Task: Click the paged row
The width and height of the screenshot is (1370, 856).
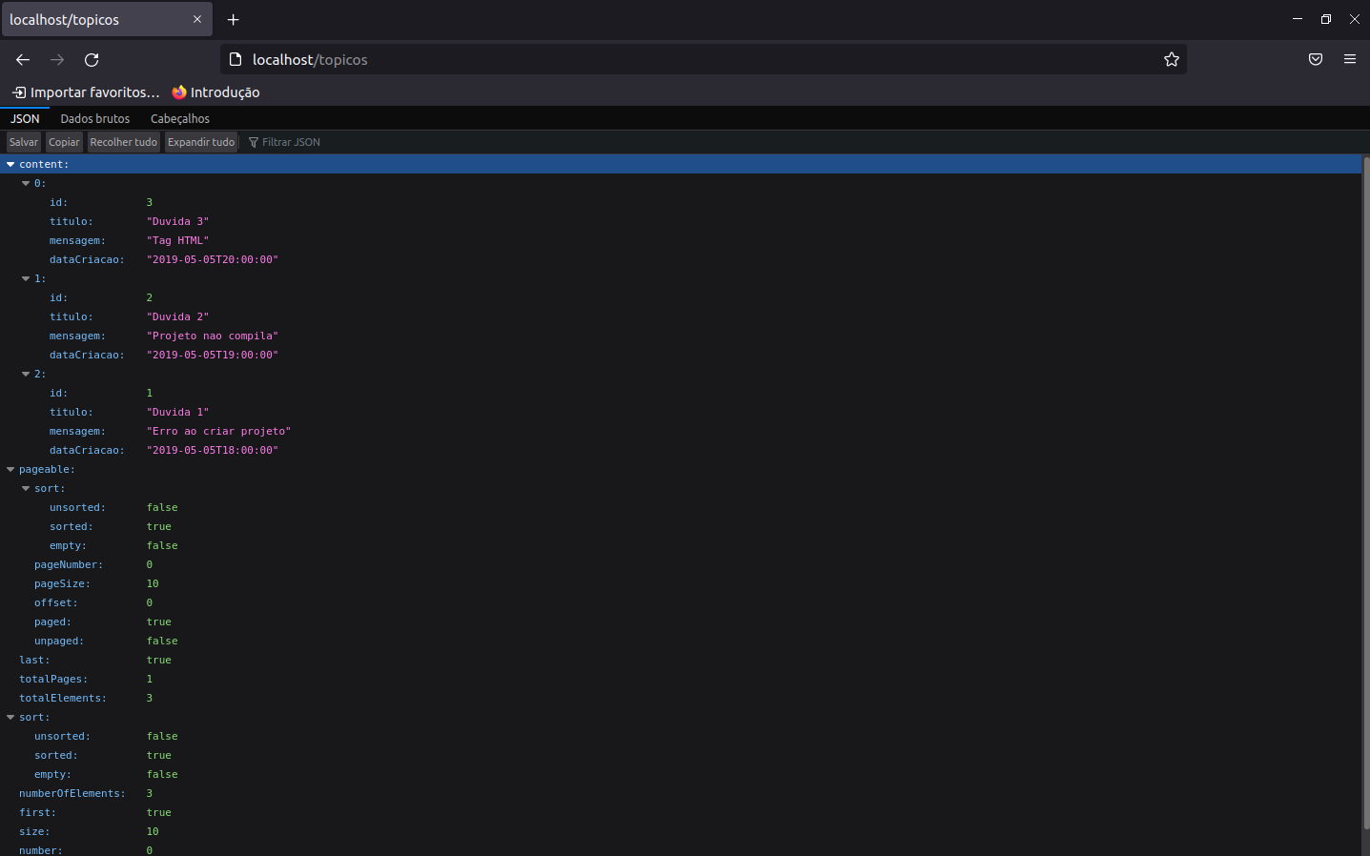Action: pos(680,622)
